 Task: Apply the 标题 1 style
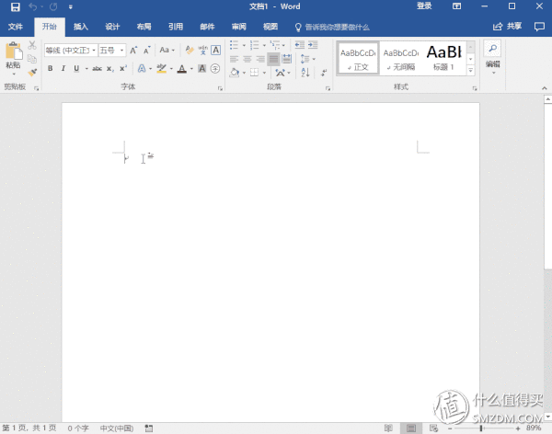(444, 58)
